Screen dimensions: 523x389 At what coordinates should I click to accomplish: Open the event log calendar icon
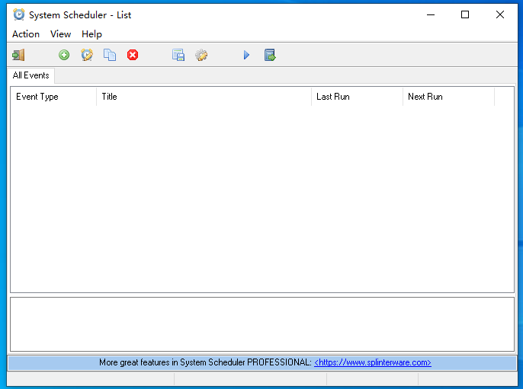click(x=178, y=55)
